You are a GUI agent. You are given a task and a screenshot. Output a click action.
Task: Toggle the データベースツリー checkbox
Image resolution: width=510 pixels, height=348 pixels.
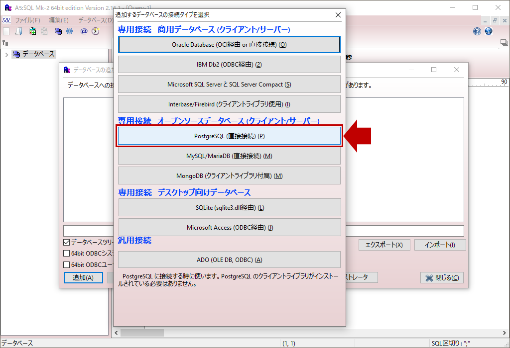pyautogui.click(x=66, y=242)
